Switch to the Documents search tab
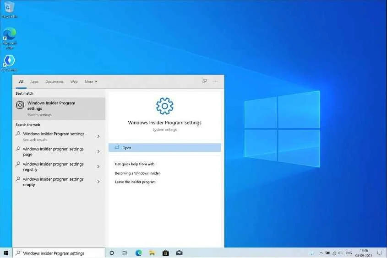This screenshot has width=387, height=258. coord(55,81)
